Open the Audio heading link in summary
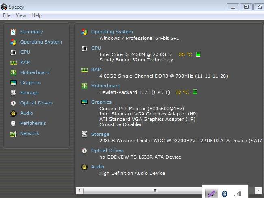The image size is (264, 198). 97,167
